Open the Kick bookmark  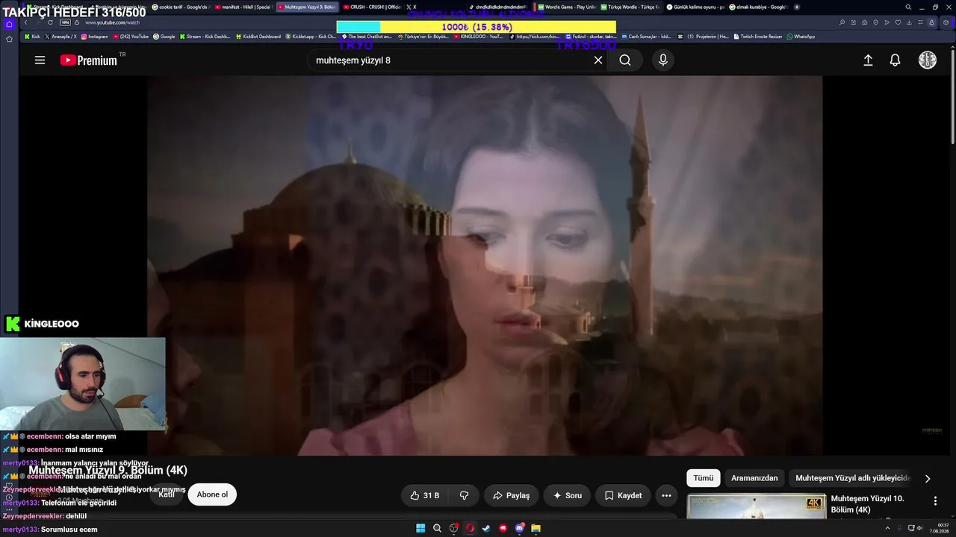coord(32,37)
